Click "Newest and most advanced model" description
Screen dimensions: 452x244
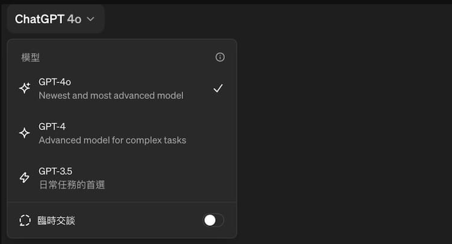tap(111, 96)
